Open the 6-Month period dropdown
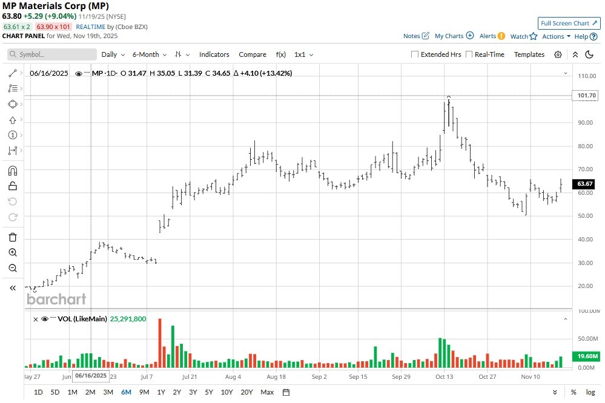This screenshot has width=605, height=403. coord(150,54)
